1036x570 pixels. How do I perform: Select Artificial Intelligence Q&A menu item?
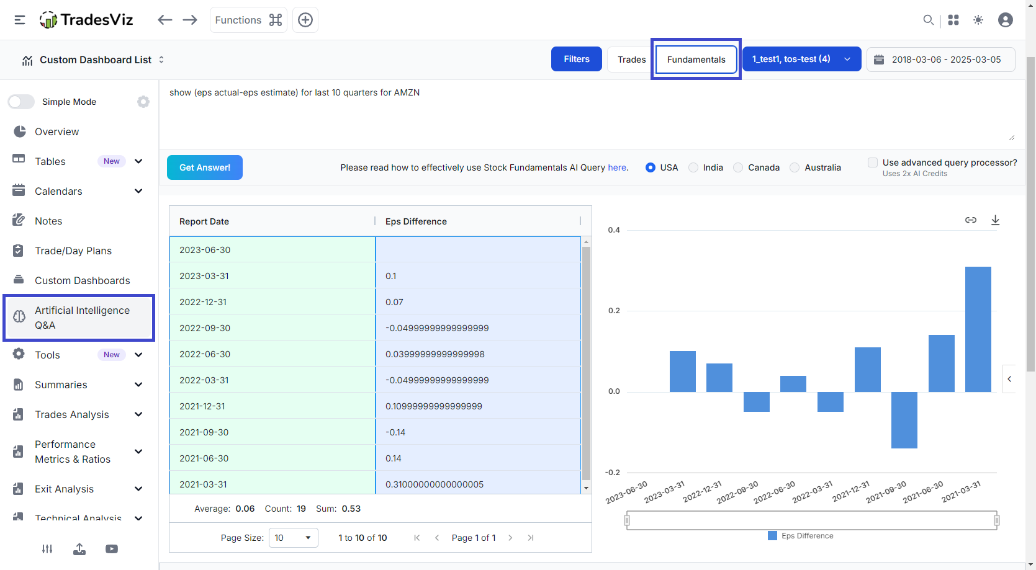point(79,318)
